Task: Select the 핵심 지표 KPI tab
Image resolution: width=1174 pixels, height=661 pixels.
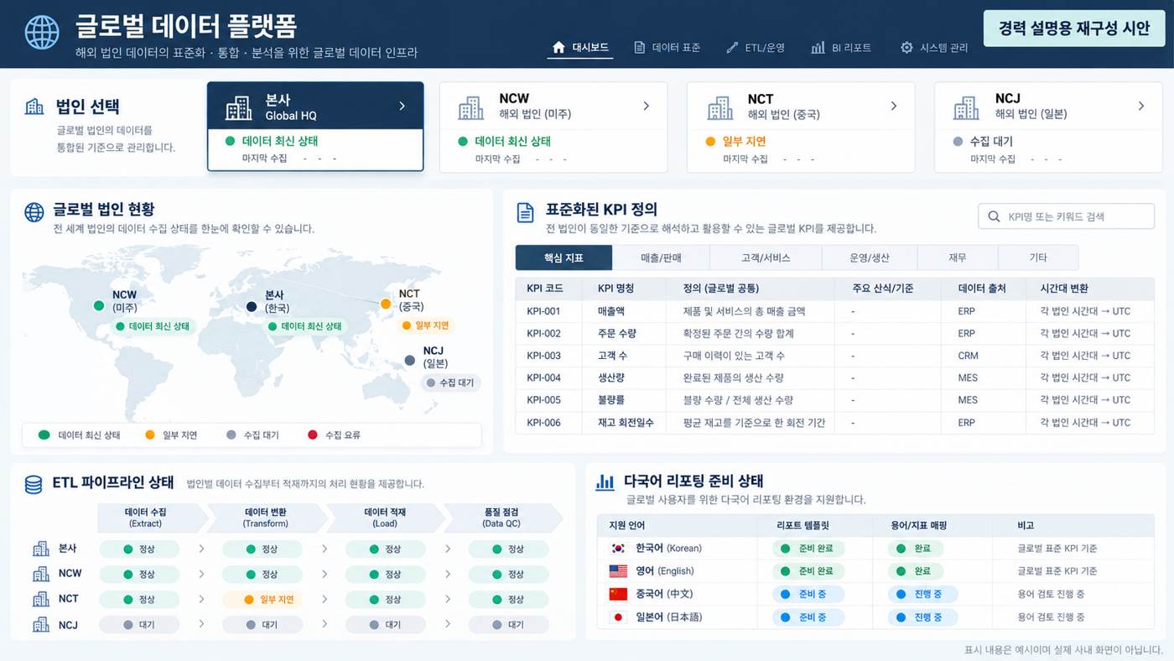Action: 564,258
